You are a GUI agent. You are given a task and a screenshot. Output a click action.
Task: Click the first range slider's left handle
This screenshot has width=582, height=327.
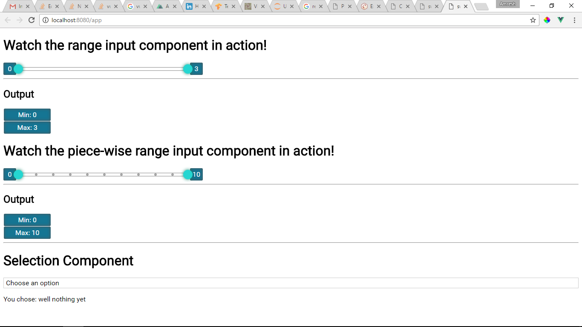pyautogui.click(x=18, y=69)
